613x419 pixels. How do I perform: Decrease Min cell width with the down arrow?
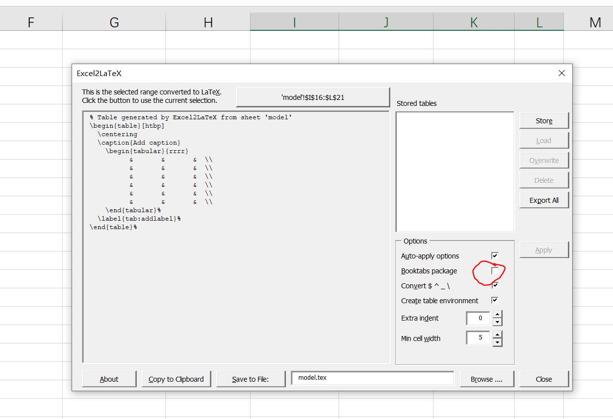tap(497, 341)
